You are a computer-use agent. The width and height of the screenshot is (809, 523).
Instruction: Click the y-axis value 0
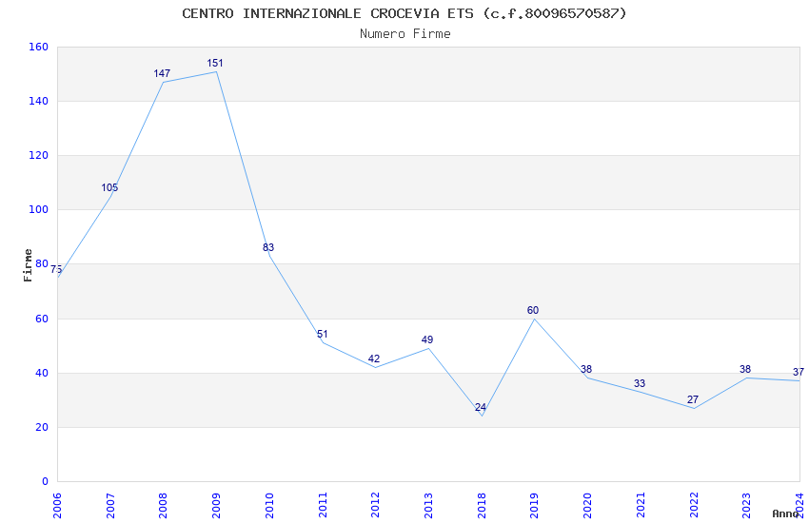pos(46,481)
